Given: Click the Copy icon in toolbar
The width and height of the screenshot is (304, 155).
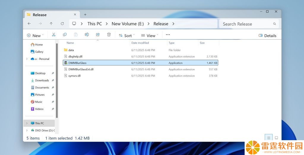Looking at the screenshot, I should pos(65,35).
